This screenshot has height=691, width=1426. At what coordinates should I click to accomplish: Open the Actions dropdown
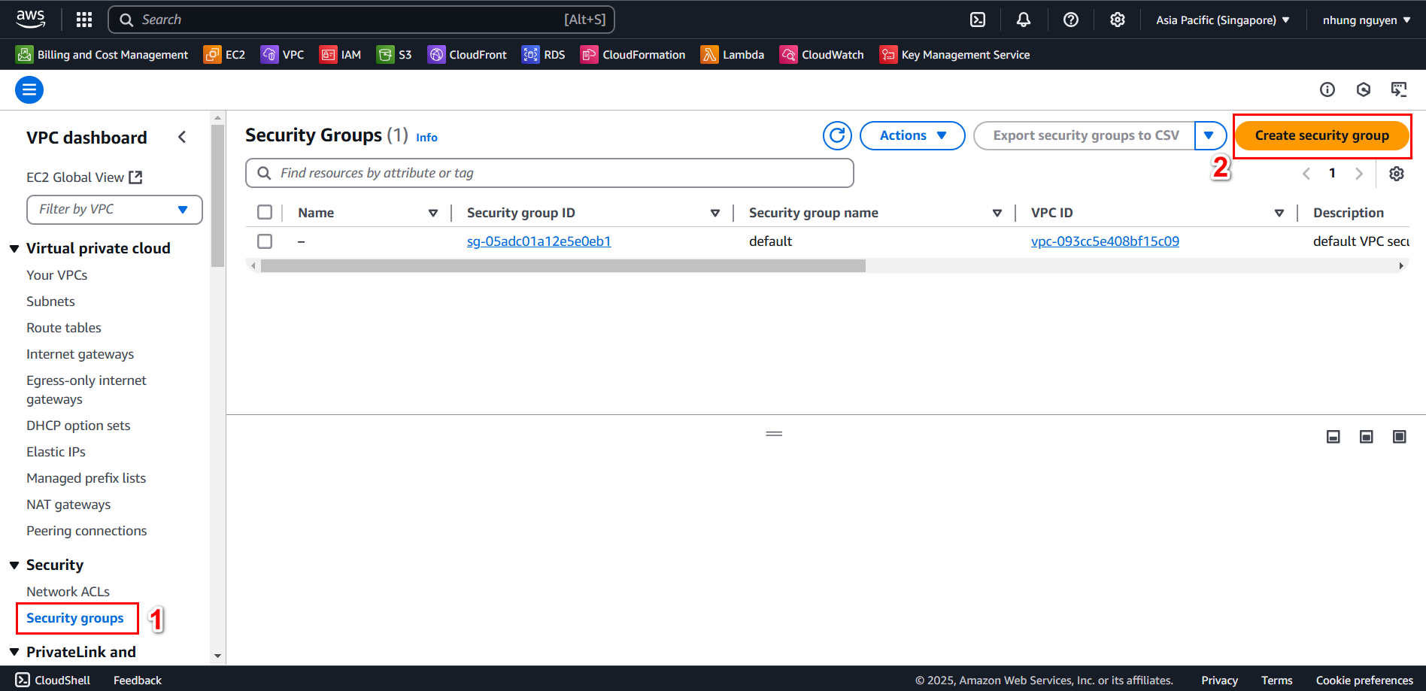point(912,136)
